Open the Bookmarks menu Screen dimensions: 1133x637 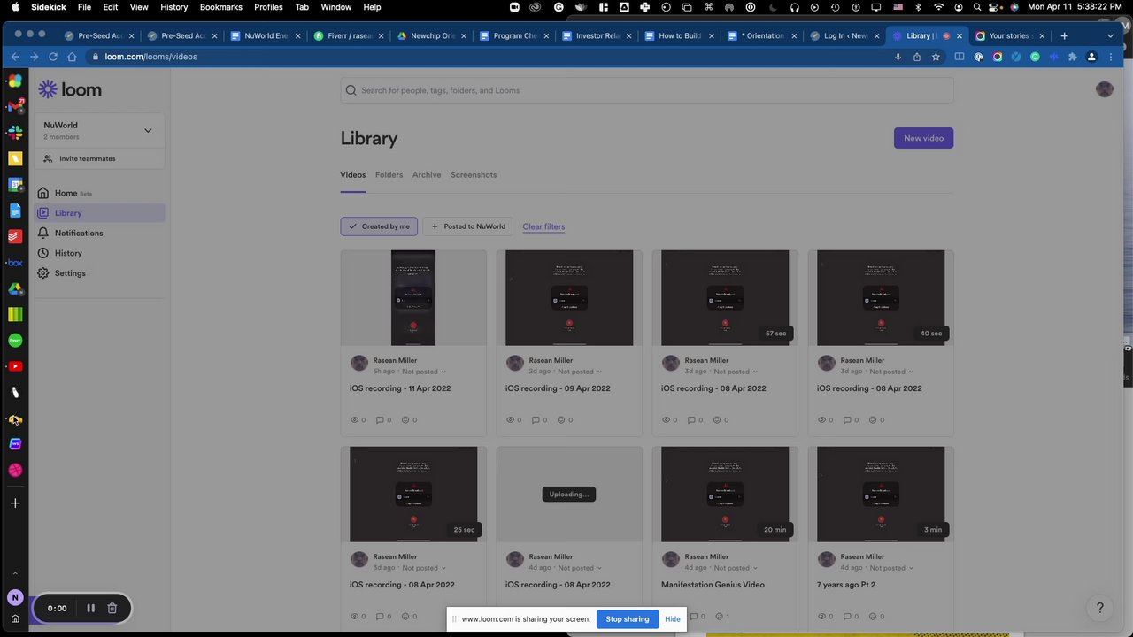click(220, 7)
